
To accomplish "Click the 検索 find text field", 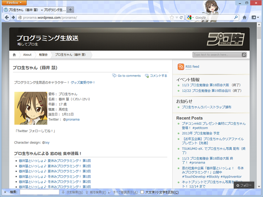I will tap(39, 192).
